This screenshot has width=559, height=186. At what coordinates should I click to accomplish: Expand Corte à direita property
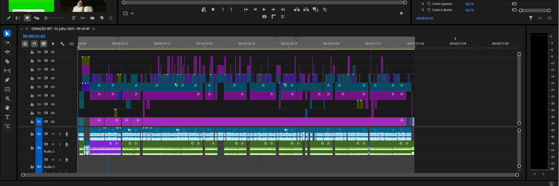pyautogui.click(x=423, y=10)
